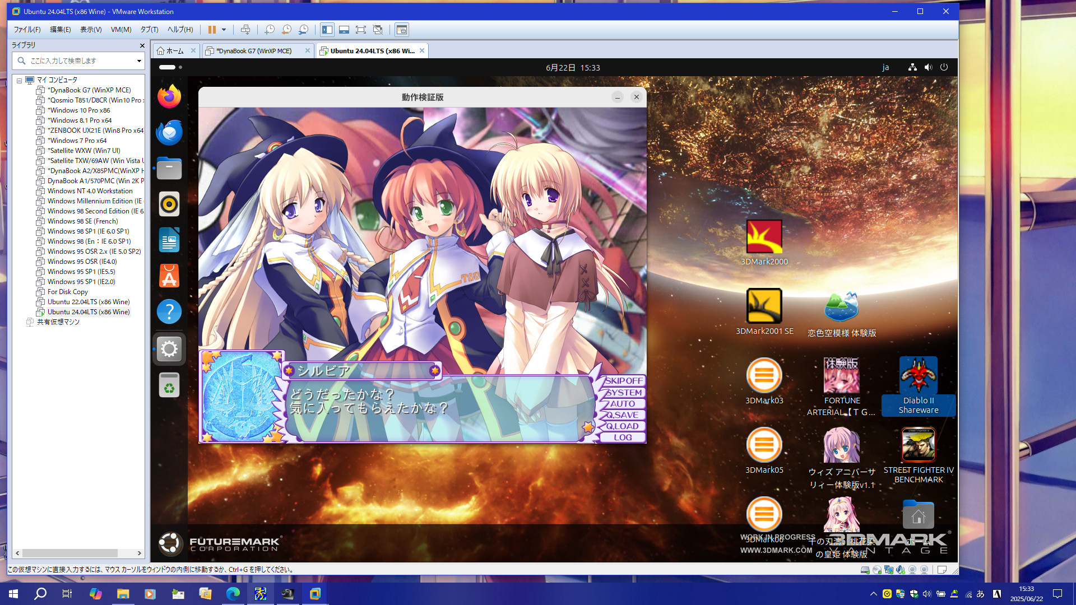
Task: Open Settings gear in the dock
Action: tap(169, 349)
